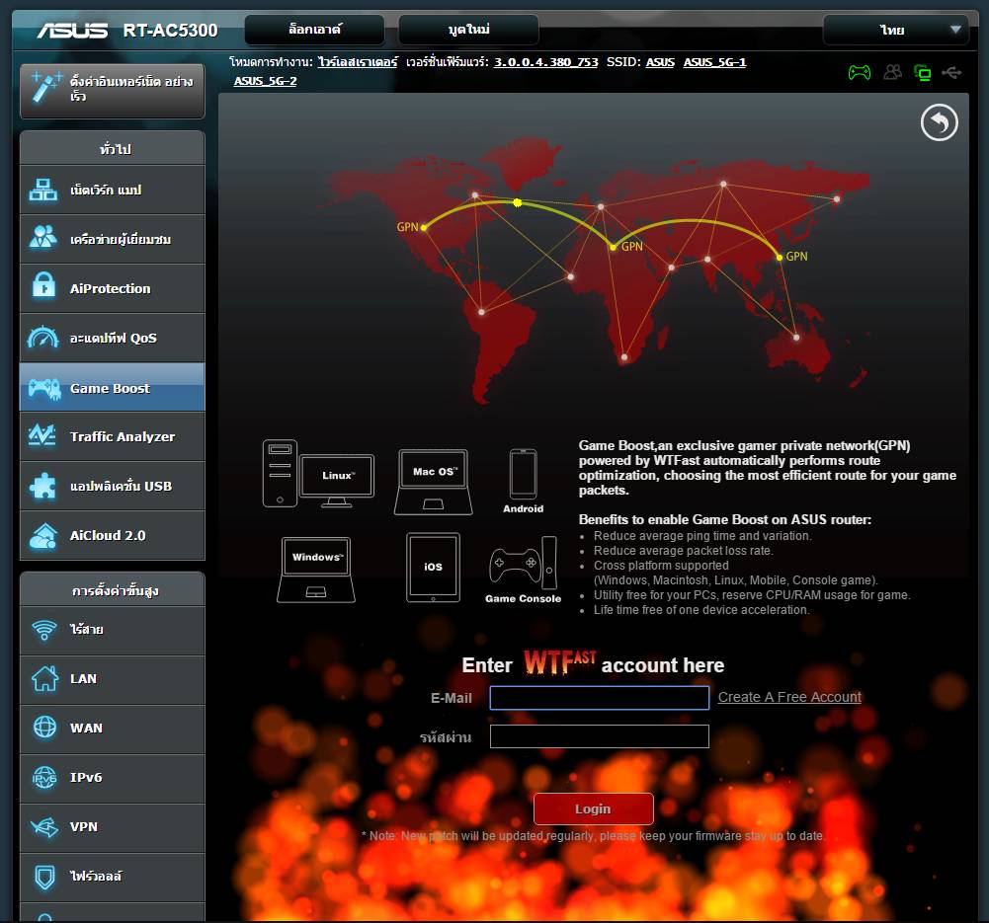Click the ASUS_5G-1 SSID link
This screenshot has width=989, height=923.
714,62
